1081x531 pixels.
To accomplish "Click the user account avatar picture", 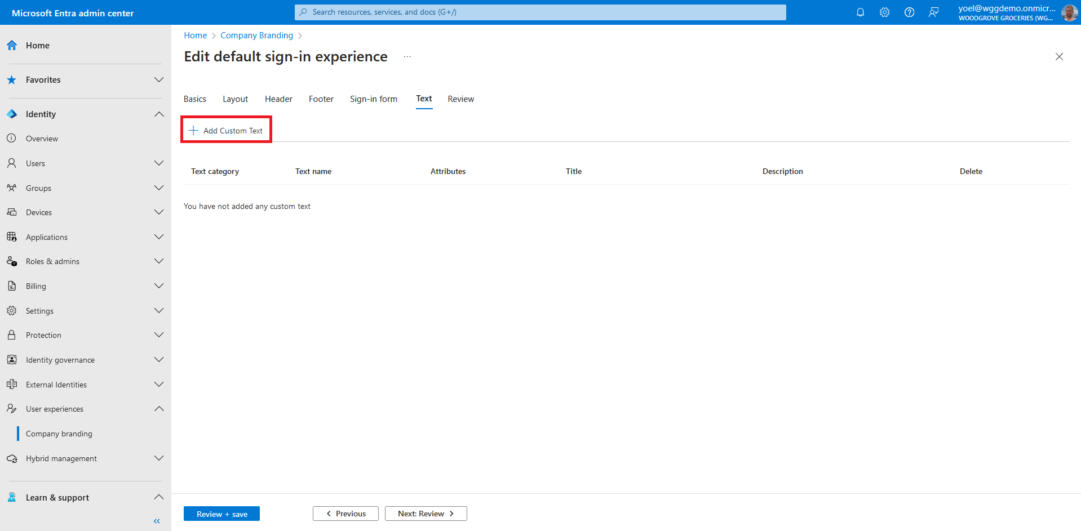I will 1069,12.
